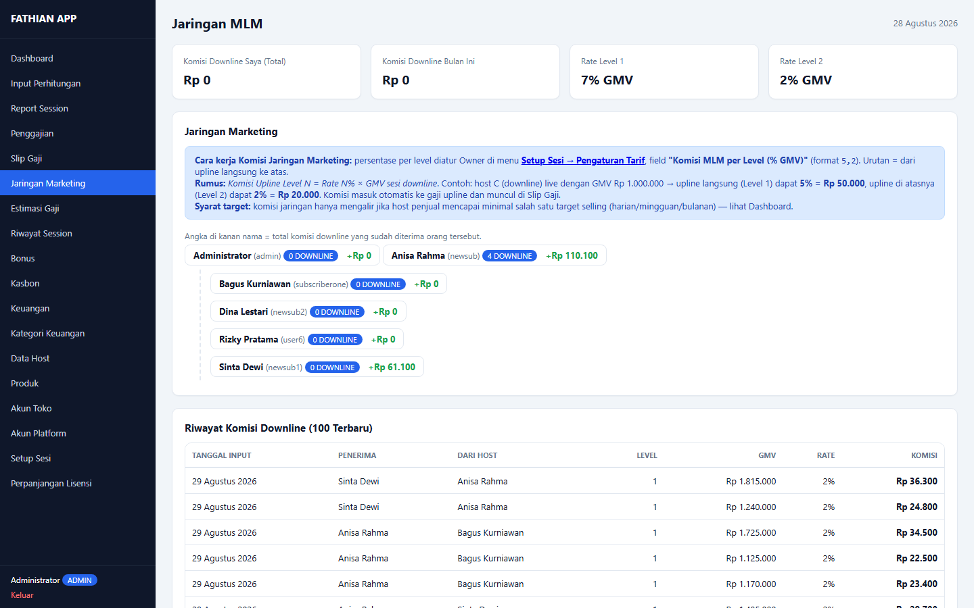Image resolution: width=974 pixels, height=608 pixels.
Task: Click the FATHIAN APP logo title
Action: (44, 19)
